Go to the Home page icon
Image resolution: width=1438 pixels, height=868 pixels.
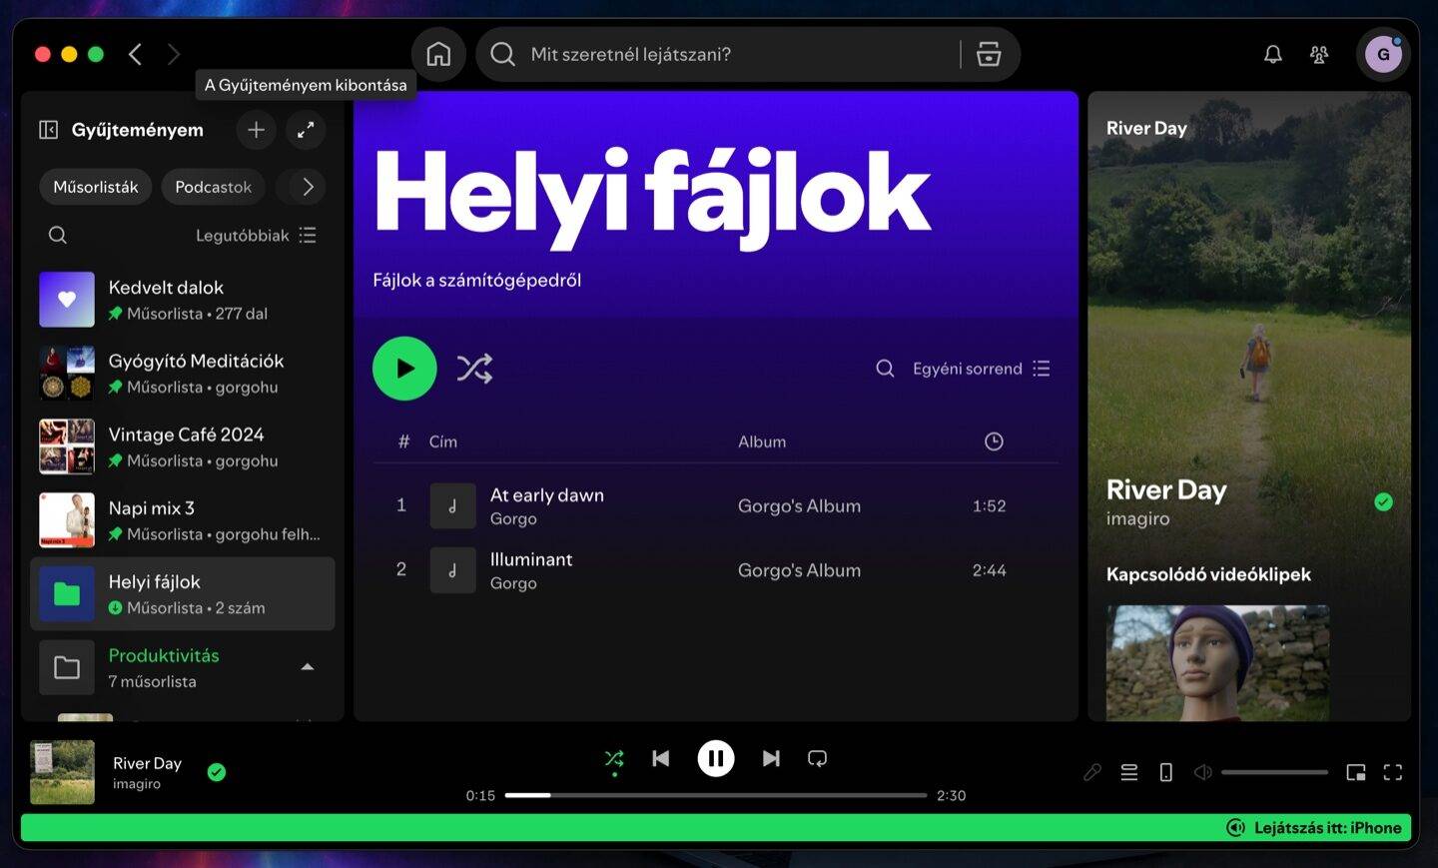point(438,54)
